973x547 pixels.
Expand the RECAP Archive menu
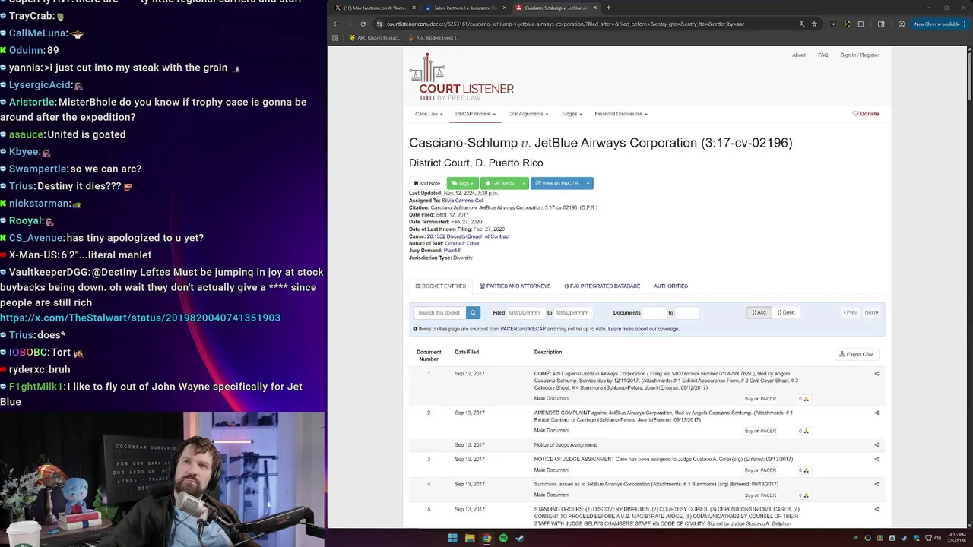[x=475, y=114]
